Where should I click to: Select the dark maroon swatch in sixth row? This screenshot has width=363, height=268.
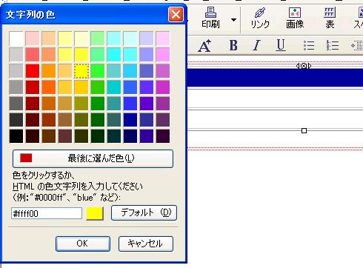click(x=33, y=120)
